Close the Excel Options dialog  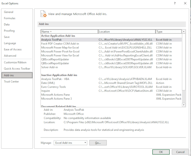pyautogui.click(x=185, y=3)
